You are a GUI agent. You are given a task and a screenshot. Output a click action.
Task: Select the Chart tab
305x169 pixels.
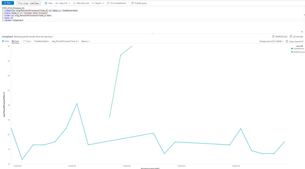[x=15, y=41]
